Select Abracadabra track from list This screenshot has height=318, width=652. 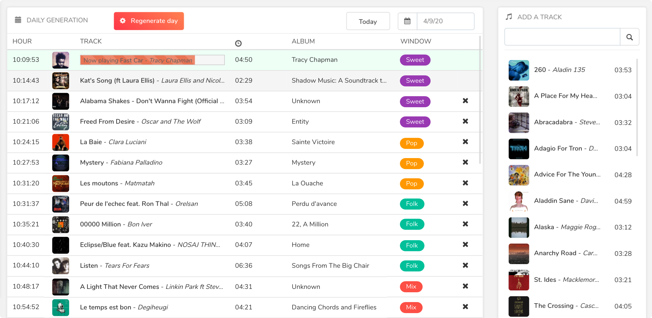coord(570,123)
